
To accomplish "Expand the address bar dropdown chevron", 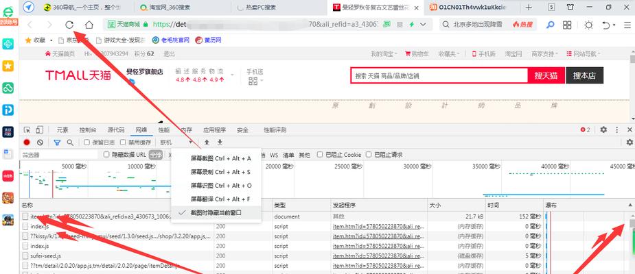I will pyautogui.click(x=423, y=25).
